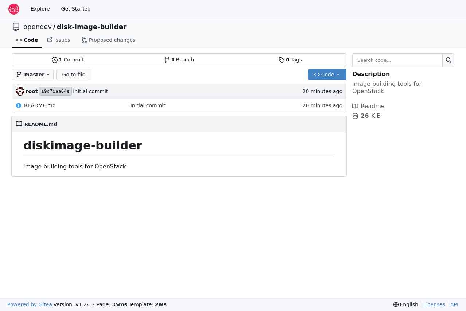
Task: Open the English language selector
Action: click(x=405, y=304)
